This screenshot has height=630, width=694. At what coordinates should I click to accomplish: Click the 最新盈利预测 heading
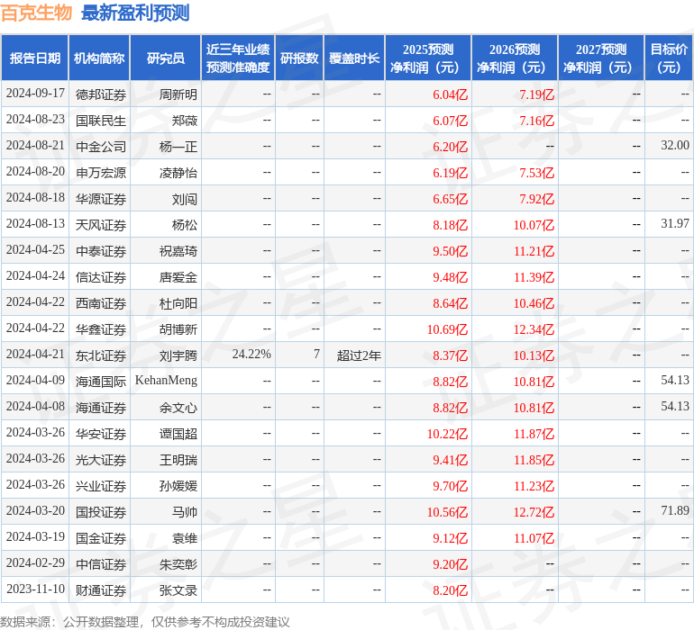click(135, 13)
